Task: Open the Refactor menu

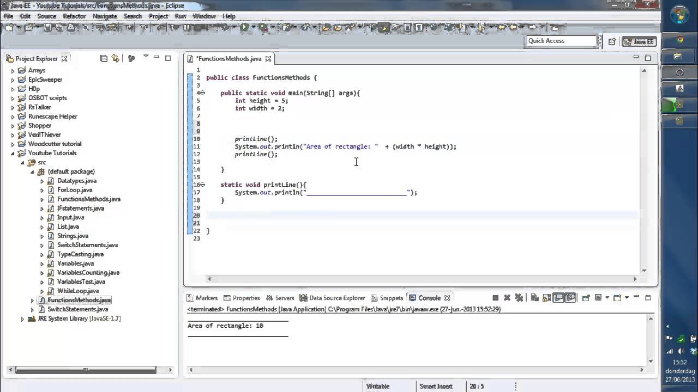Action: (x=74, y=16)
